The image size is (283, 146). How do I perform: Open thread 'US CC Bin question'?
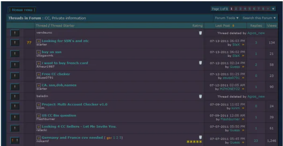pyautogui.click(x=59, y=116)
